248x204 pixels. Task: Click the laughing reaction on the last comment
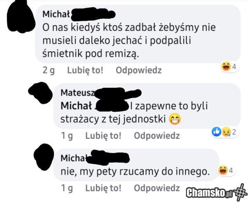tap(223, 170)
